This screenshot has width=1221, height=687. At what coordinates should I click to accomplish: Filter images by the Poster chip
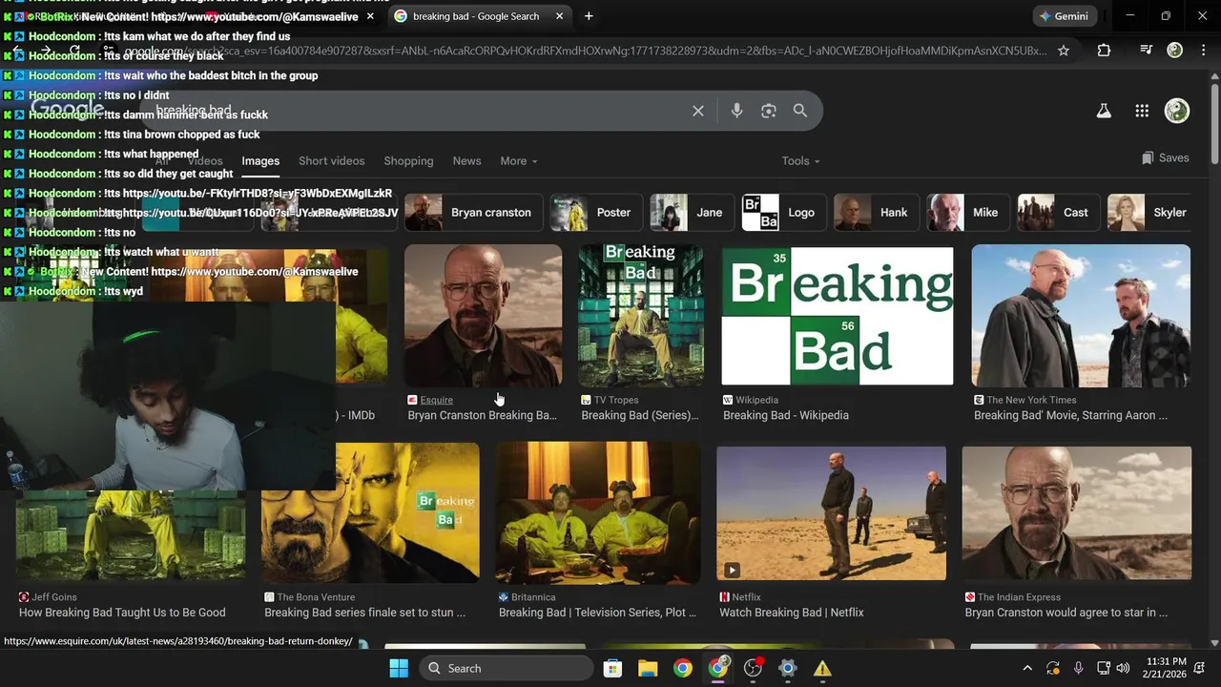pos(597,213)
